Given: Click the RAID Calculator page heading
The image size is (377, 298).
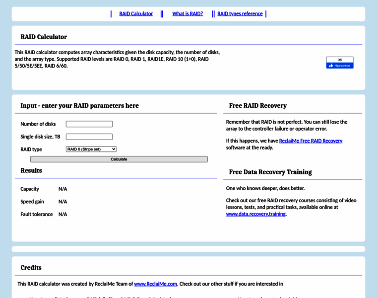Looking at the screenshot, I should pos(44,37).
